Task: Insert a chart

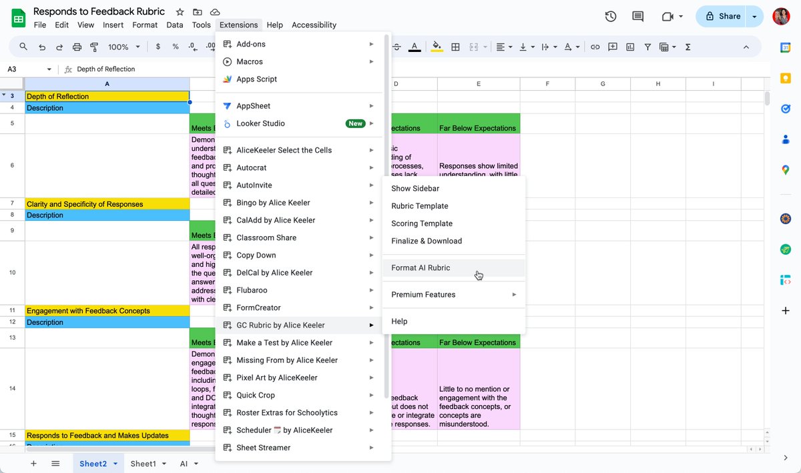Action: (x=629, y=47)
